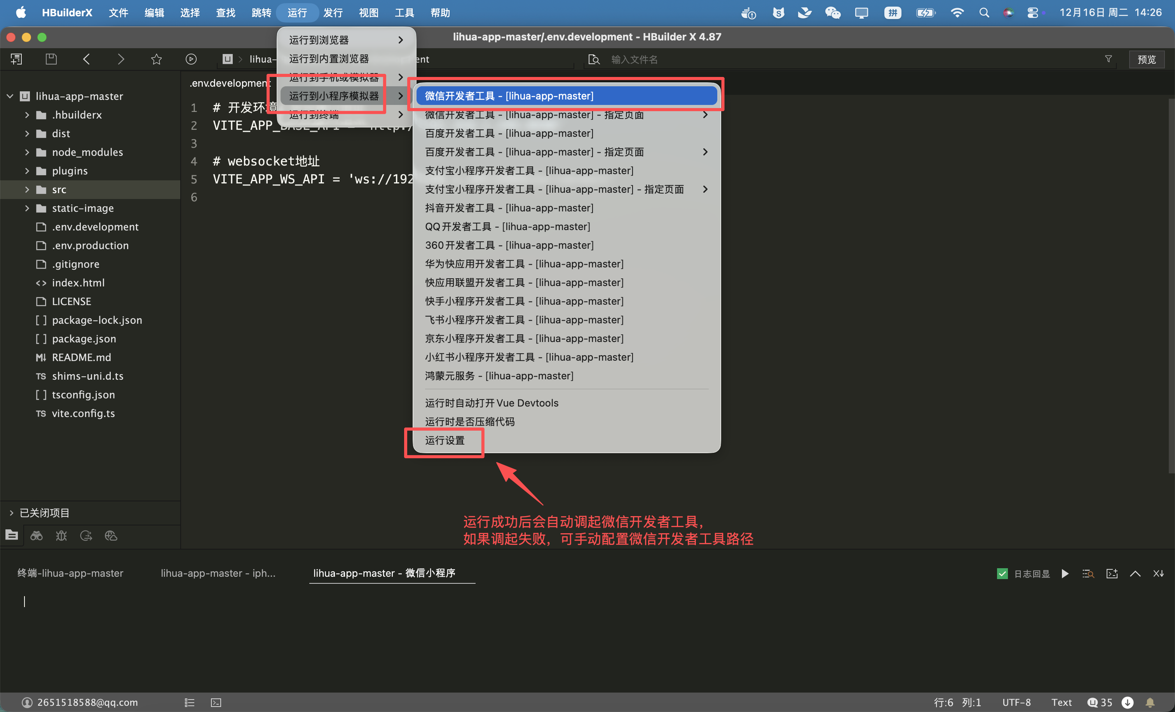Expand the 已关闭项目 section
Screen dimensions: 1175x712
(x=11, y=513)
